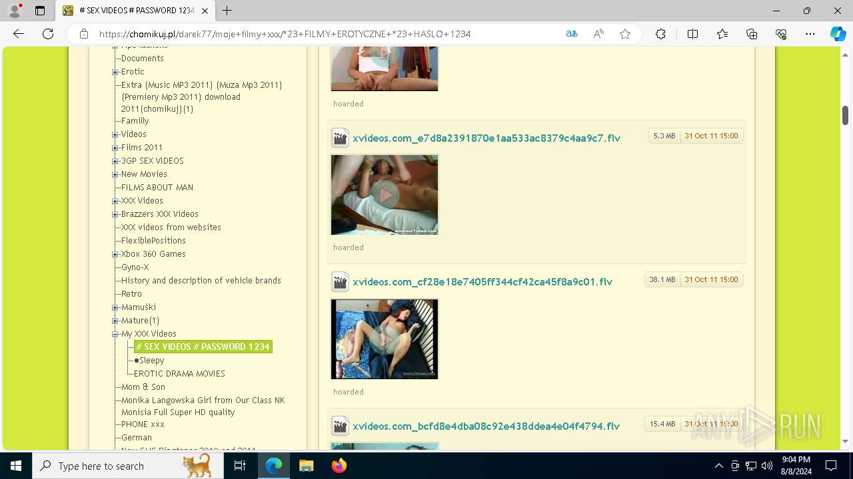Open xvideos.com_cf28e18e7405ff344cf42ca45f8a9c01.flv link

pyautogui.click(x=482, y=282)
